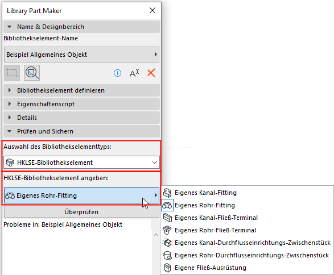The width and height of the screenshot is (334, 275).
Task: Open the HKLSE-Bibliothekselement type dropdown
Action: coord(81,163)
